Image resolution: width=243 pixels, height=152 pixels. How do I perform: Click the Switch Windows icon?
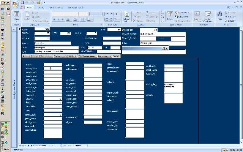pos(208,16)
